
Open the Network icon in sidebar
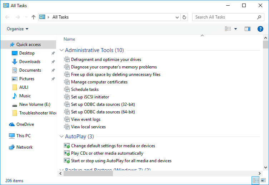[x=12, y=147]
